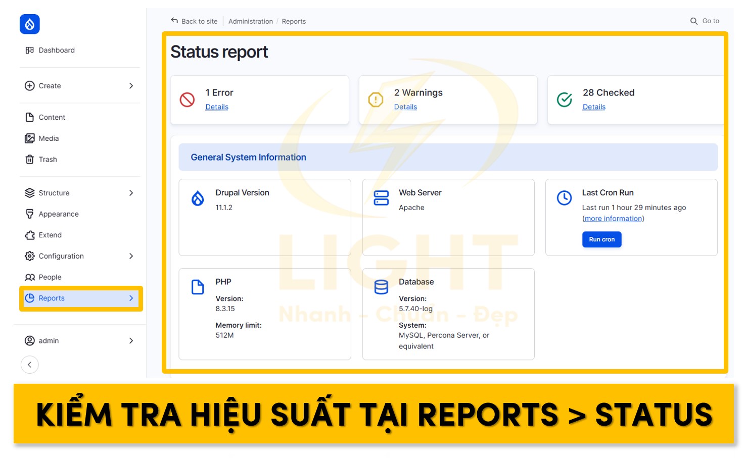Click the red Error prohibition icon

point(188,99)
